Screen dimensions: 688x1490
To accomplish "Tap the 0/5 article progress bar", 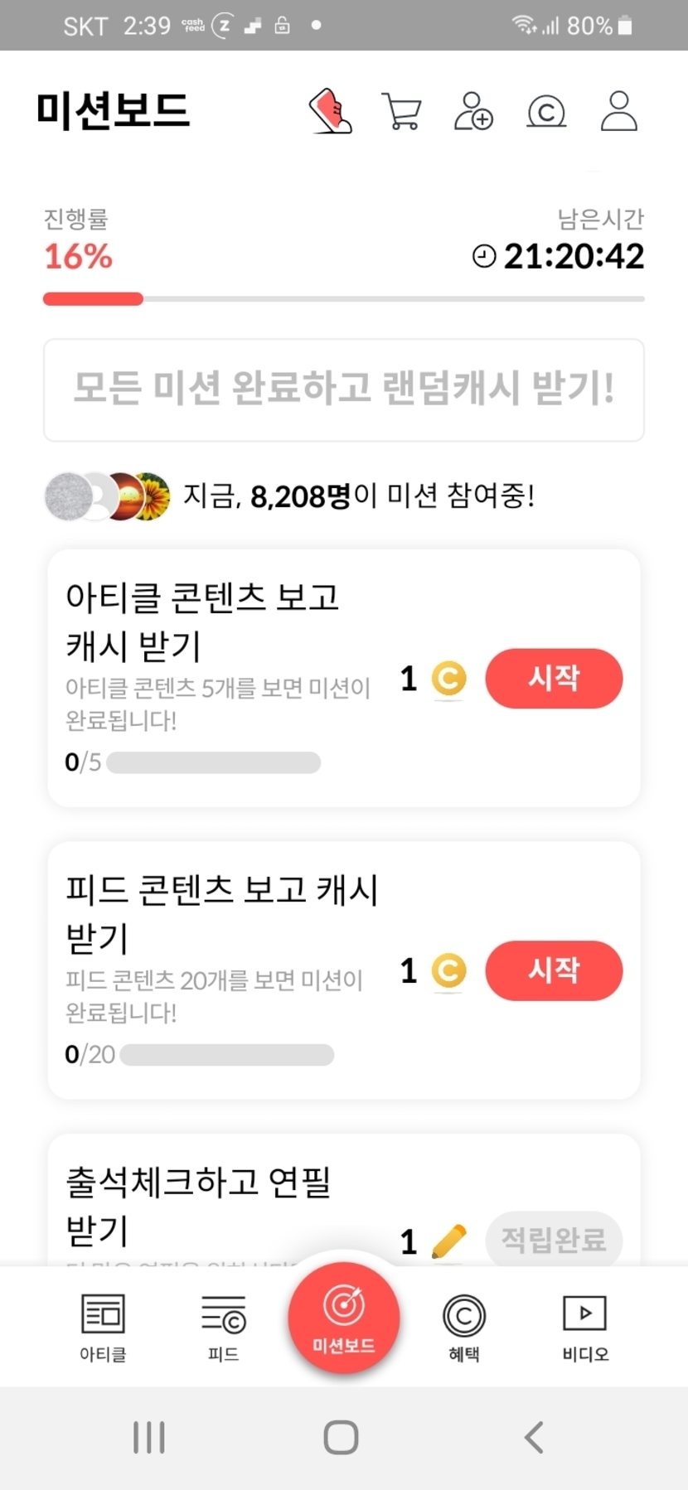I will tap(213, 762).
